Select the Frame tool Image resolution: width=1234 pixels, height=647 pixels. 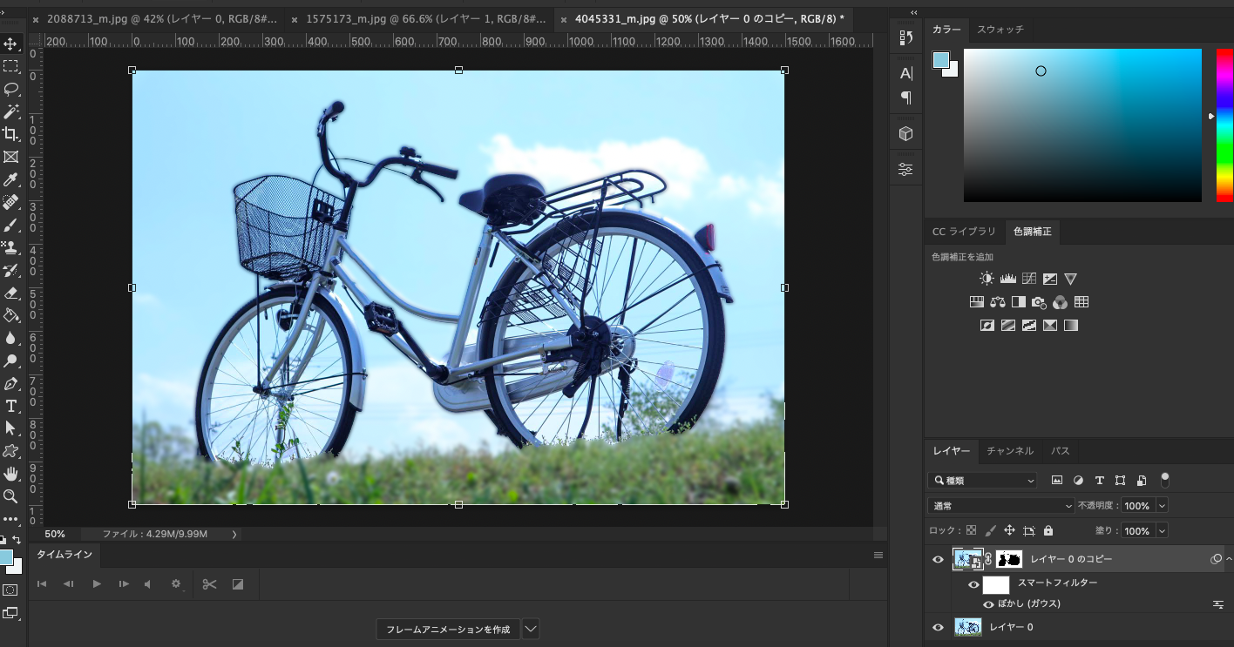pyautogui.click(x=10, y=157)
